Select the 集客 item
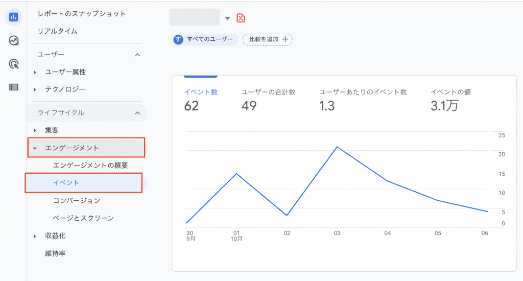This screenshot has height=281, width=523. (x=52, y=130)
